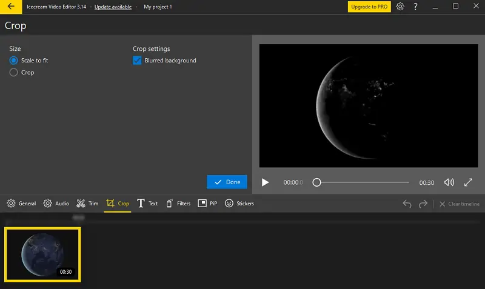Select the Scale to fit radio option
485x289 pixels.
[28, 60]
